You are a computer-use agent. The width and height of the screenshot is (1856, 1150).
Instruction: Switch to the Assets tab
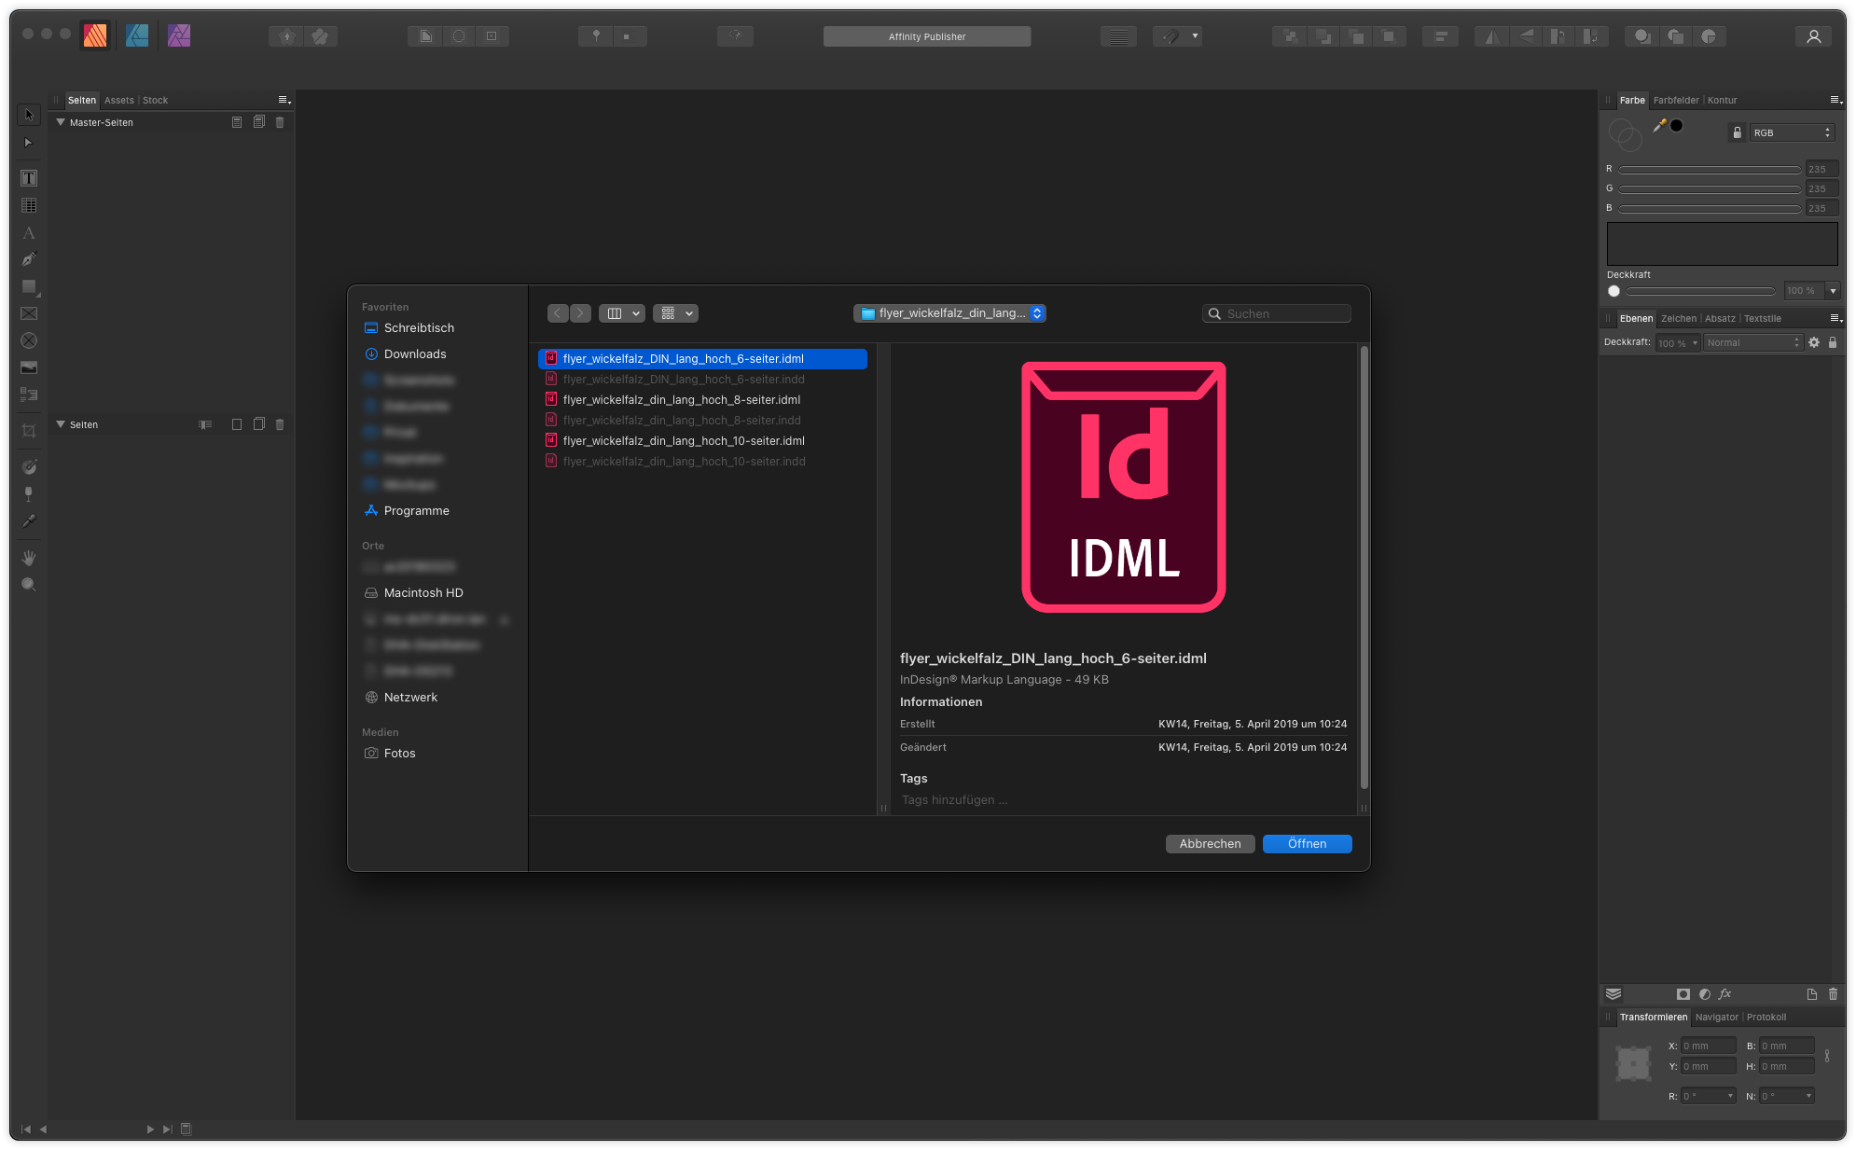[x=119, y=100]
